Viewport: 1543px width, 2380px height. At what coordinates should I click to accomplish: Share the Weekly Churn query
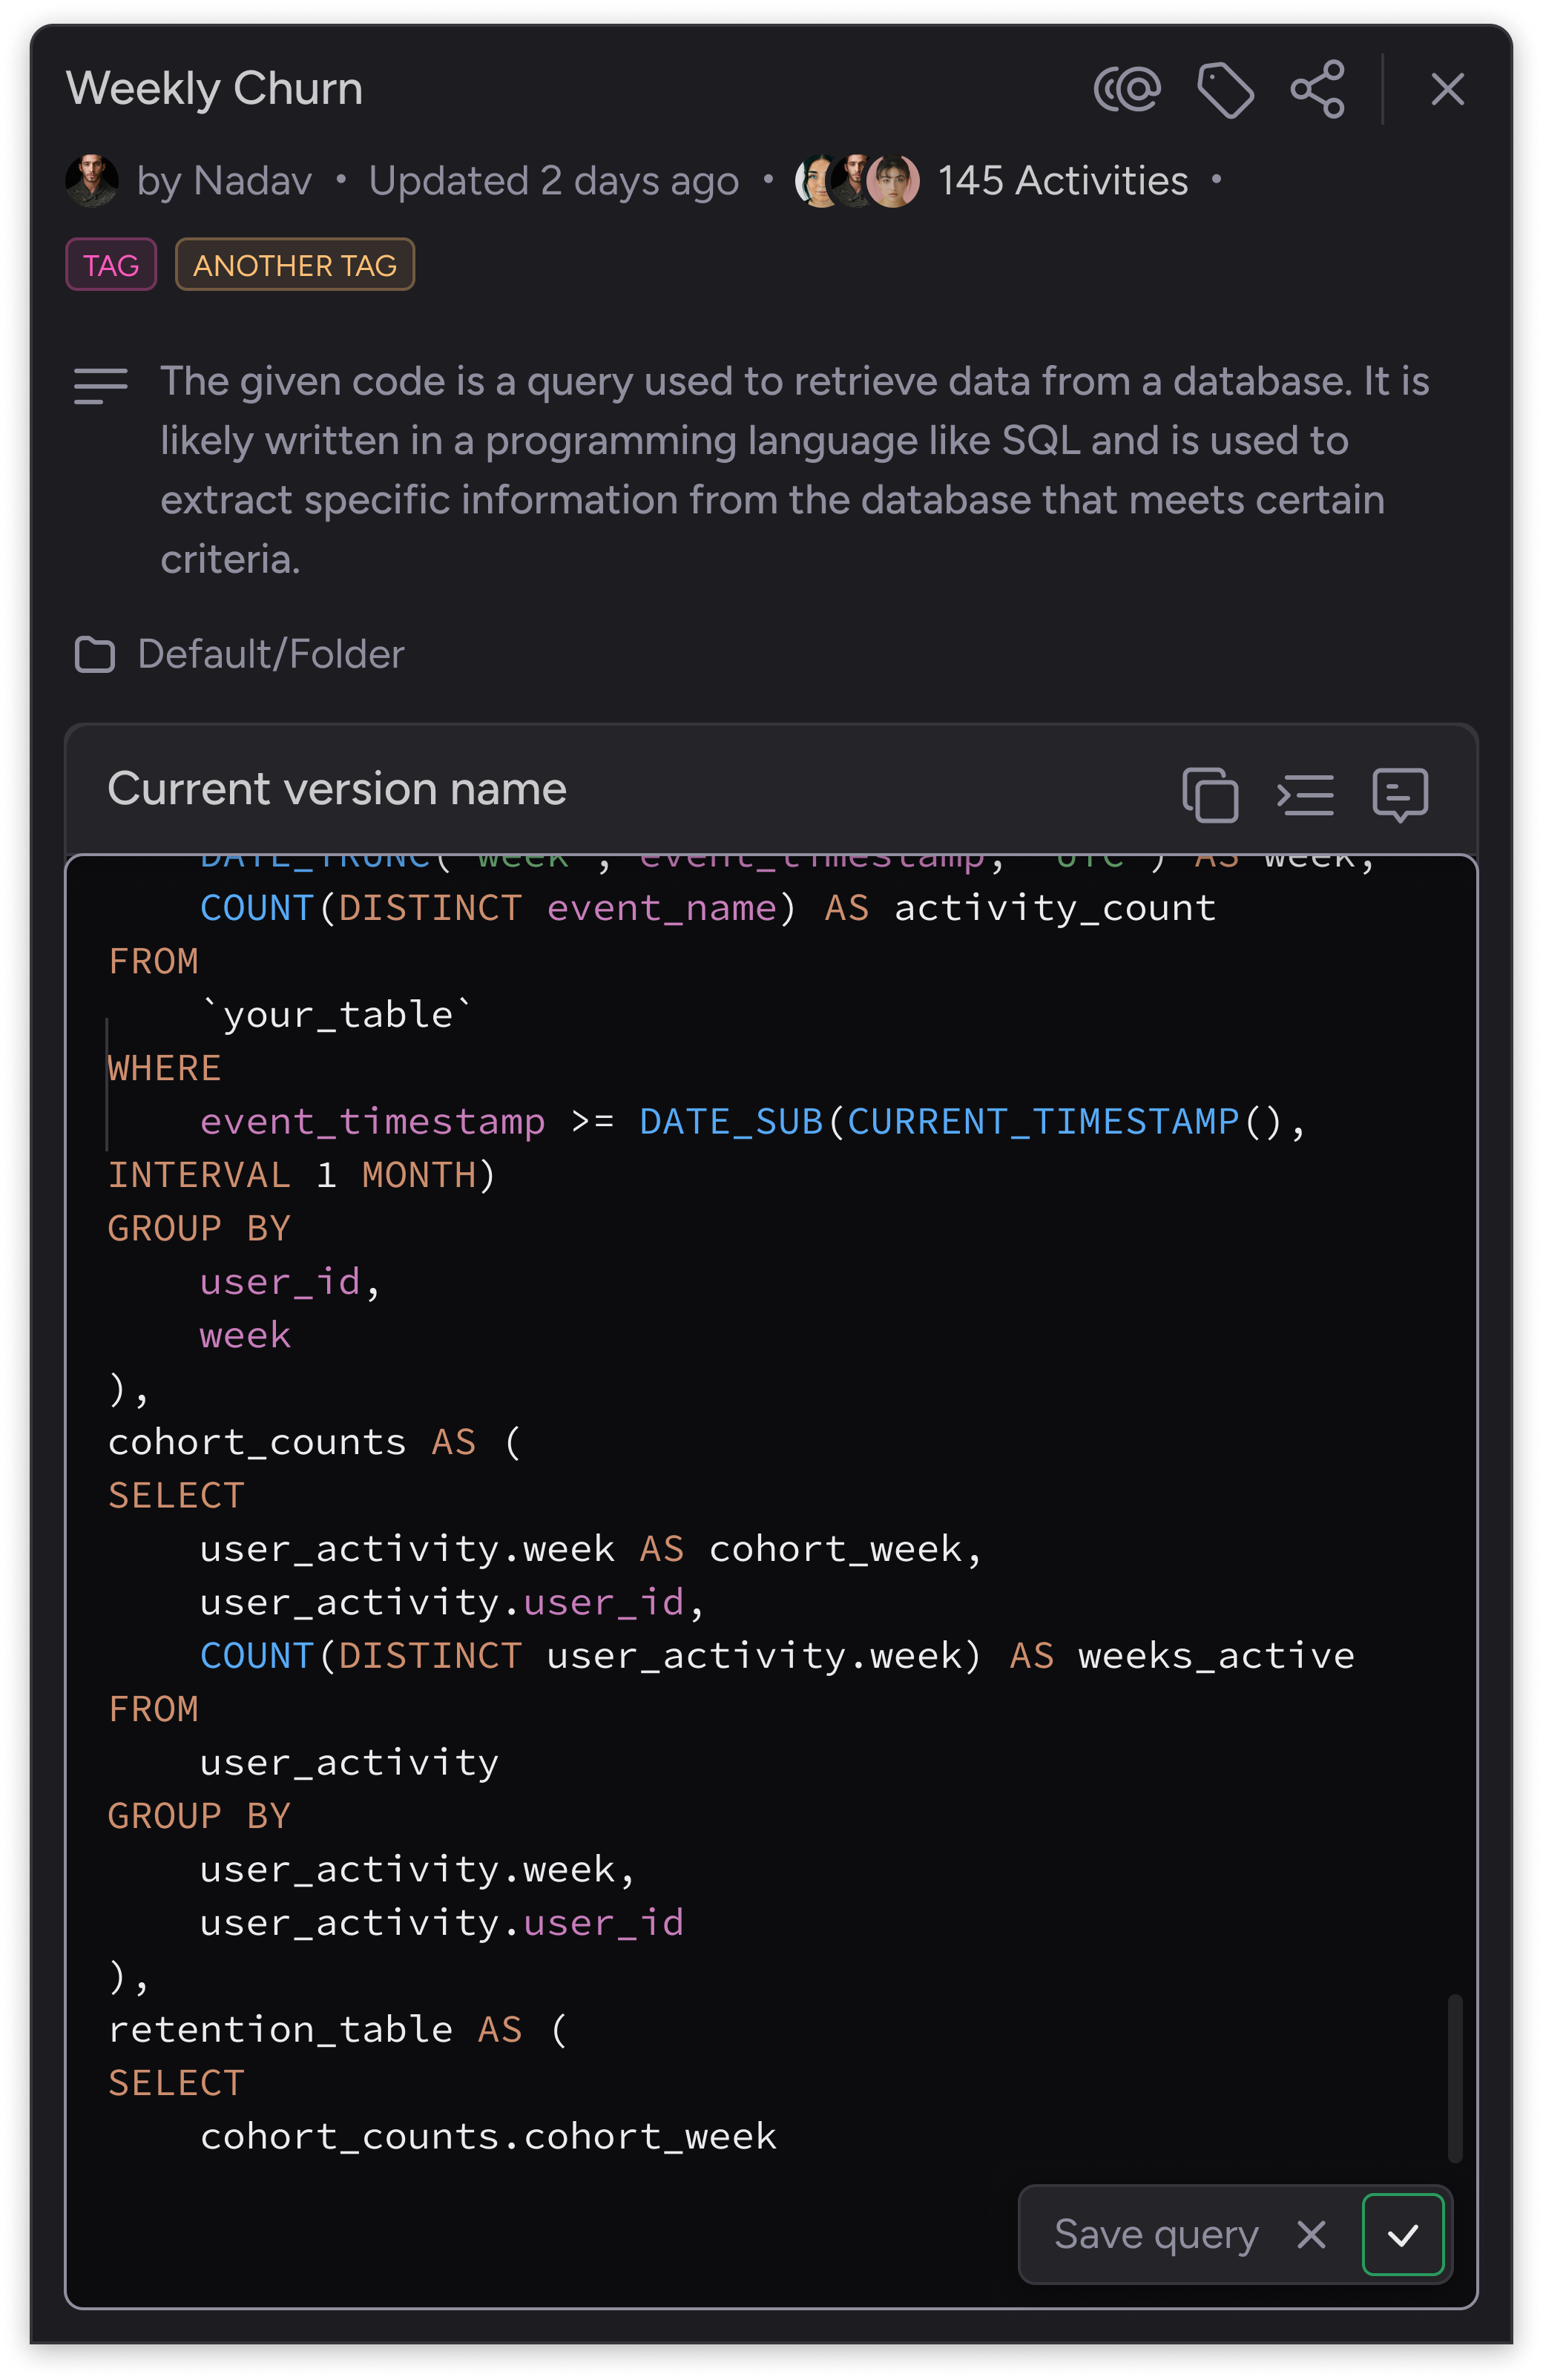point(1317,90)
